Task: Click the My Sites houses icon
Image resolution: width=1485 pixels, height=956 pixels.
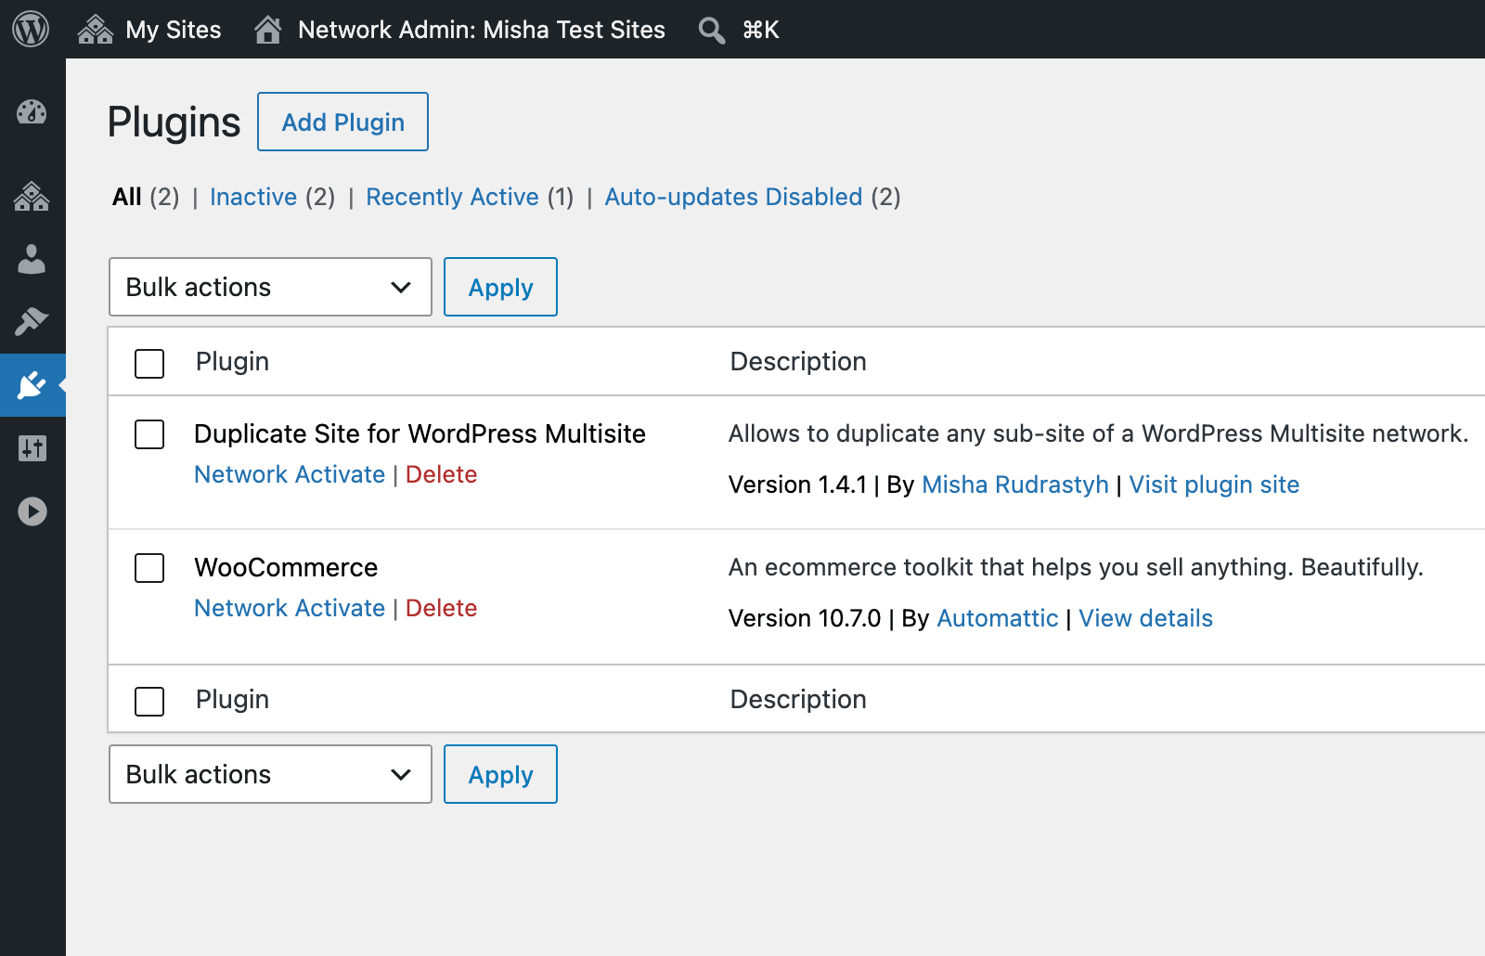Action: pyautogui.click(x=96, y=30)
